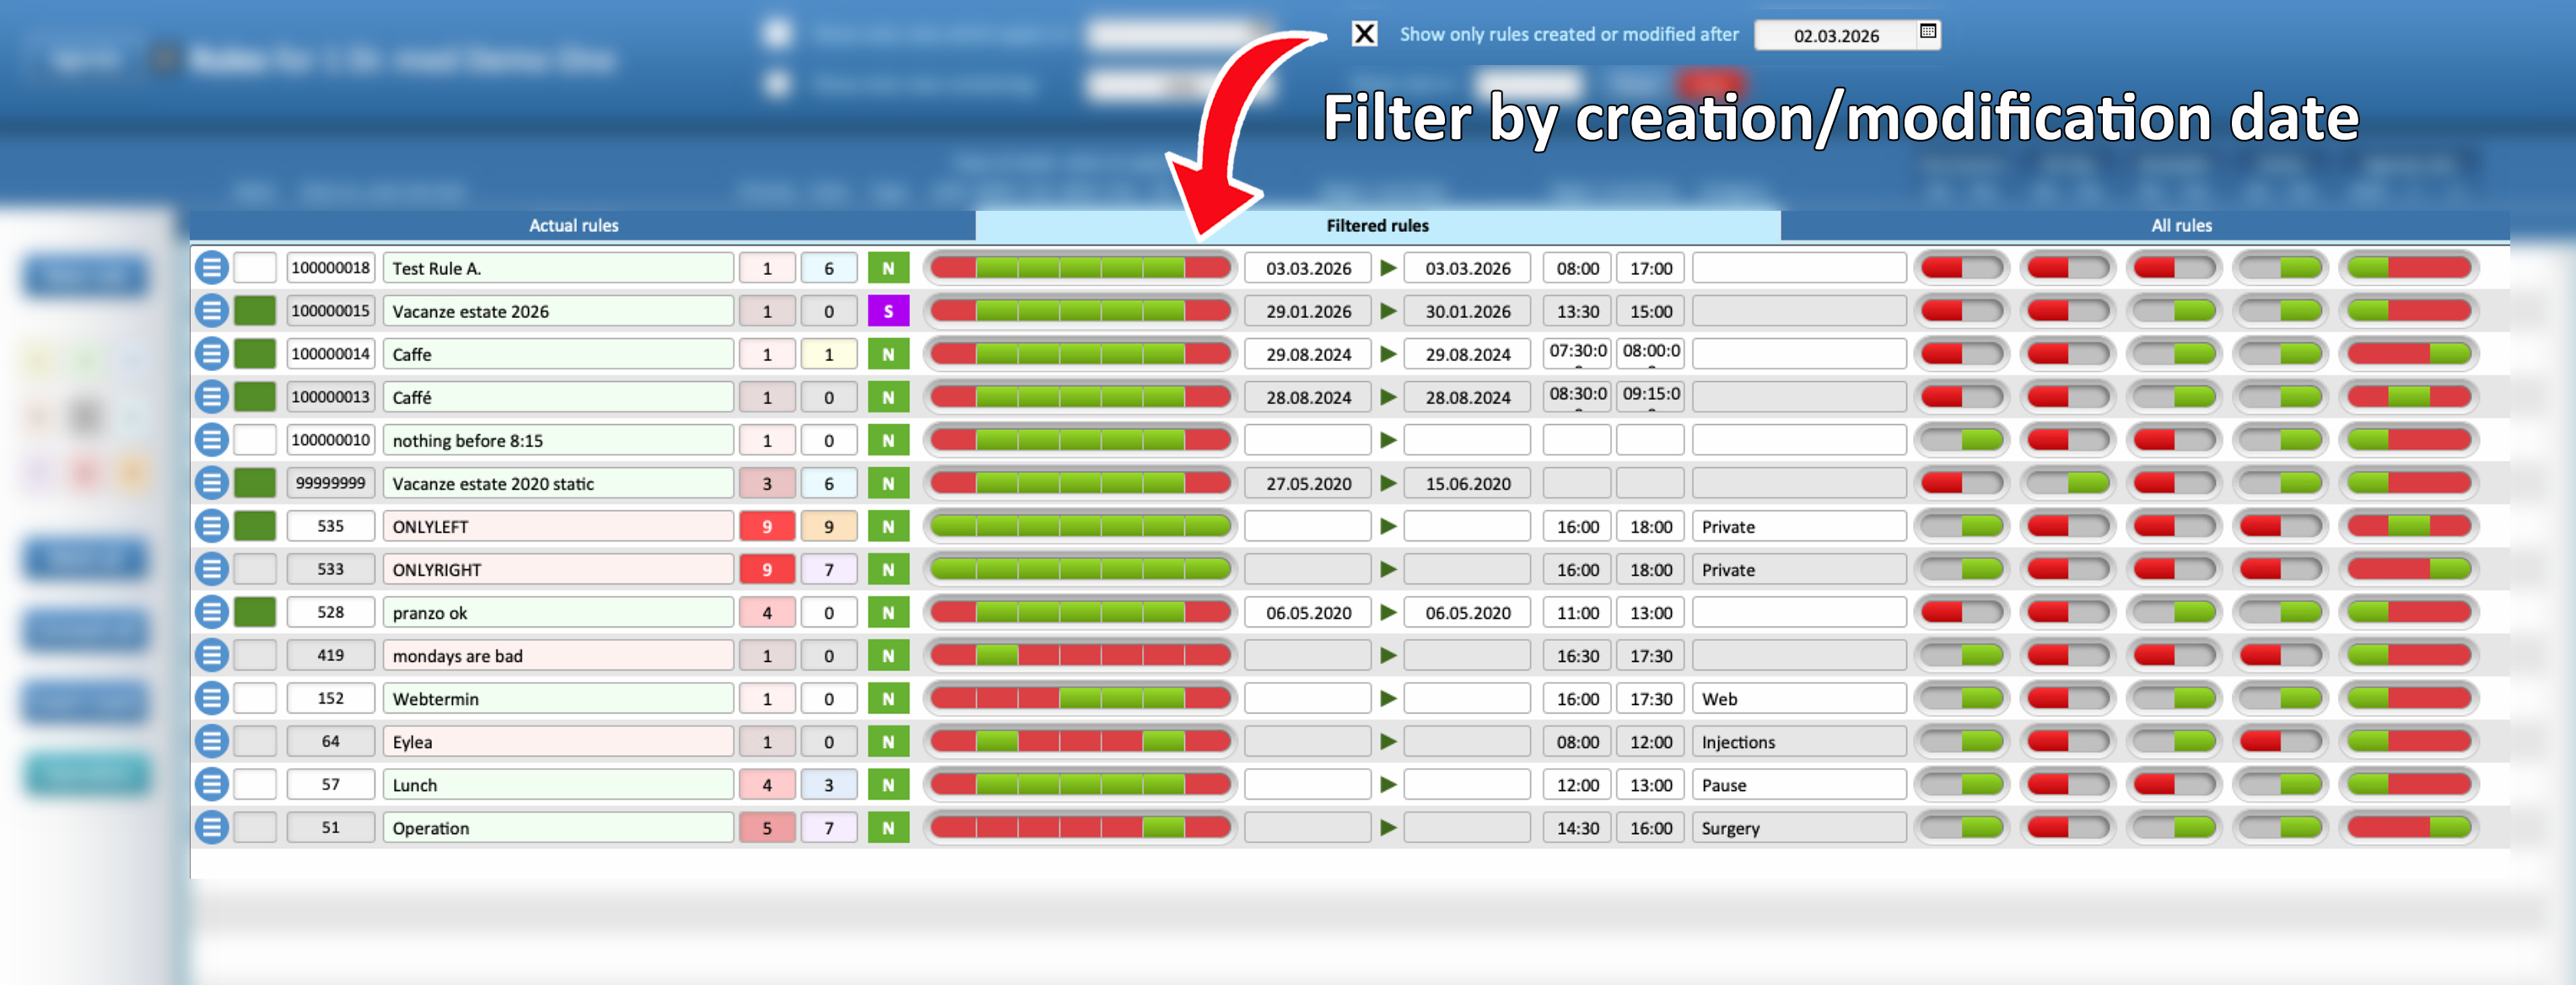Uncheck Show only rules created or modified after

coord(1363,34)
